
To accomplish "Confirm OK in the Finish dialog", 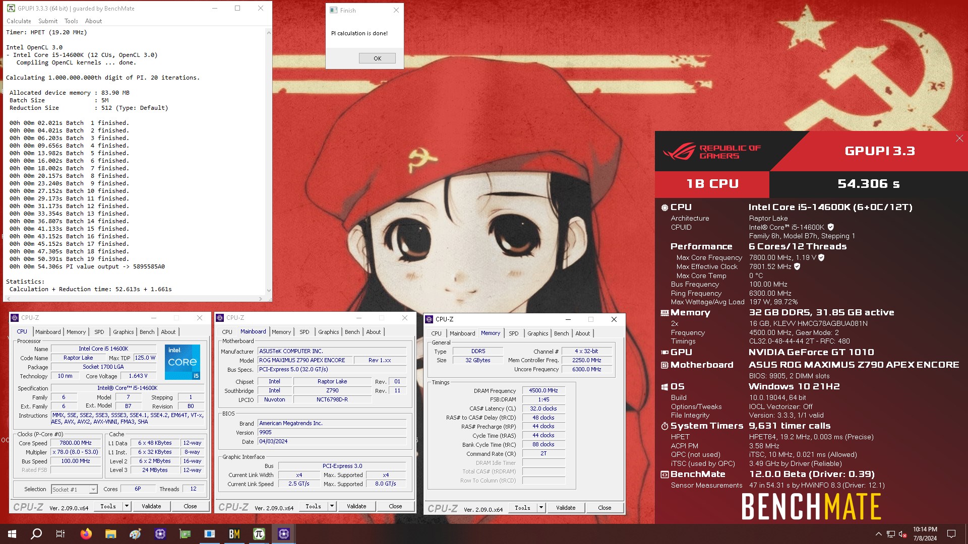I will (377, 58).
